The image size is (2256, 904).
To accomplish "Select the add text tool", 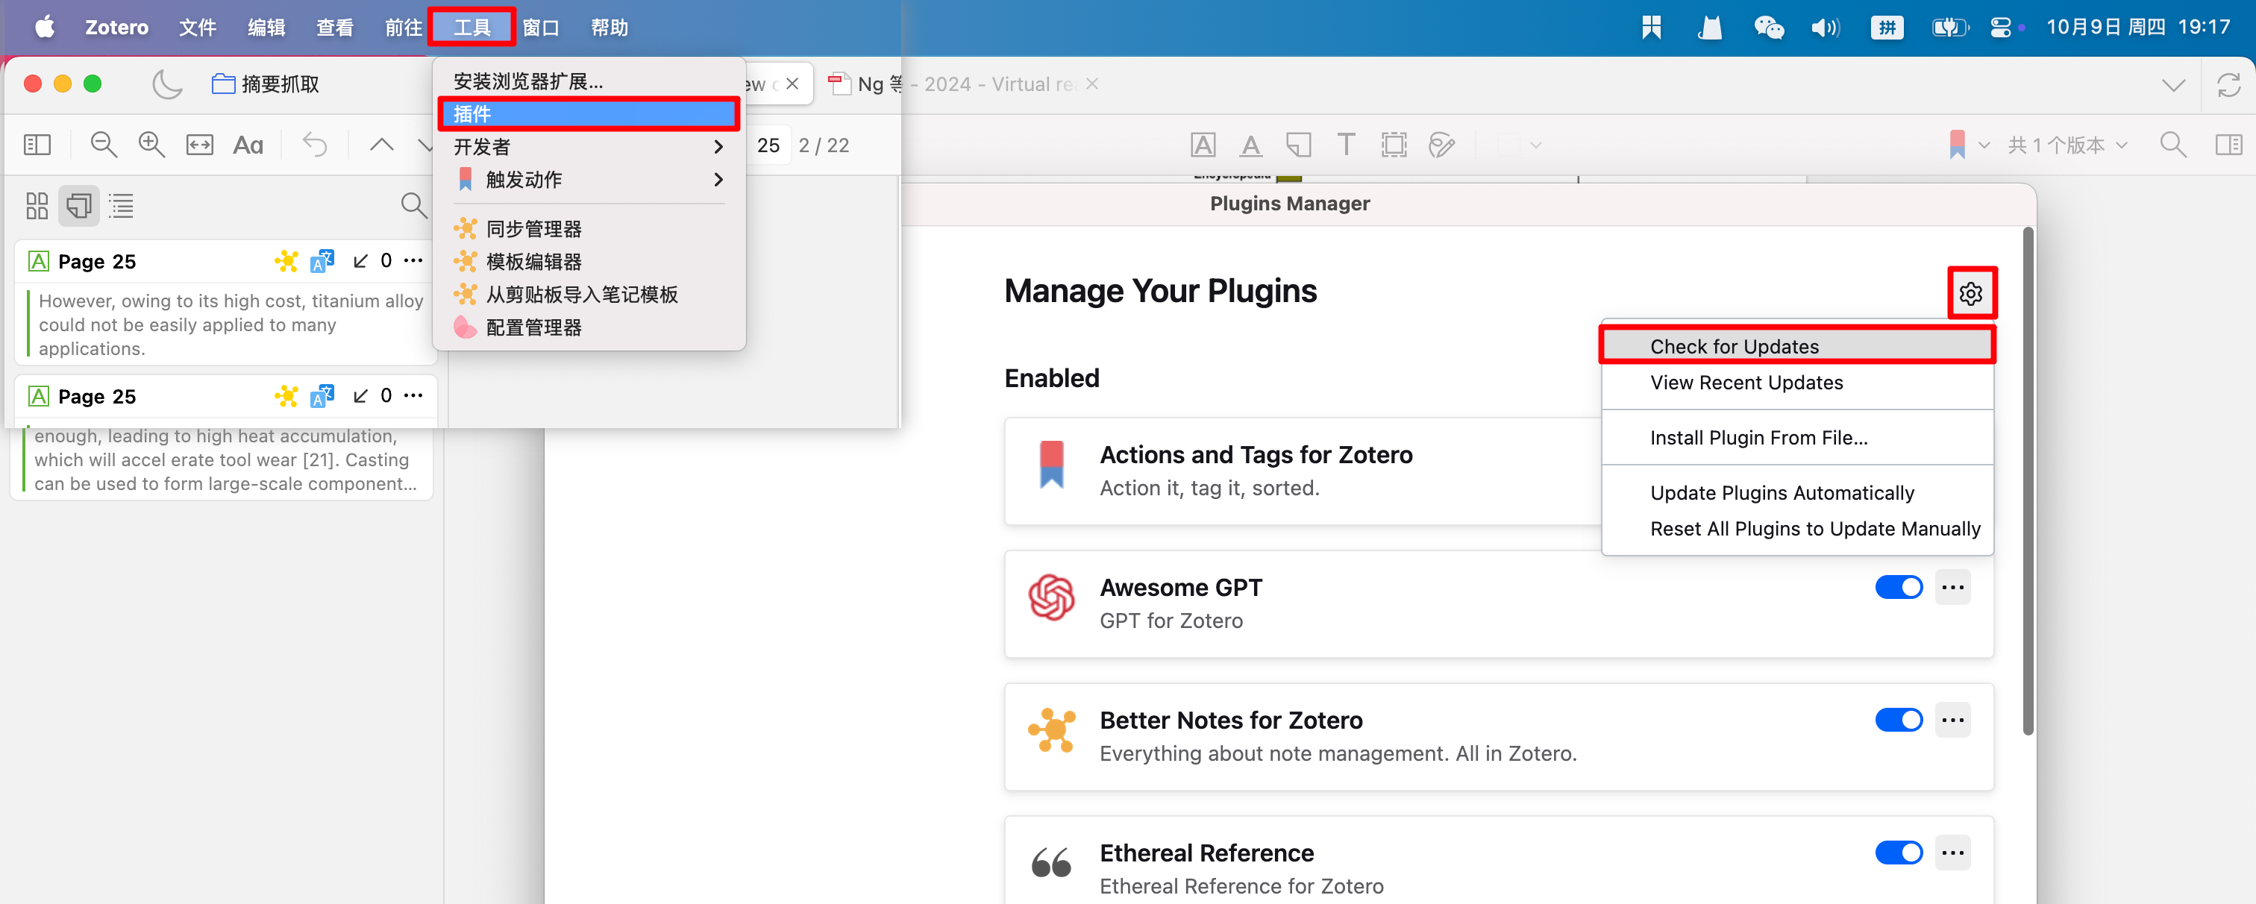I will tap(1346, 145).
